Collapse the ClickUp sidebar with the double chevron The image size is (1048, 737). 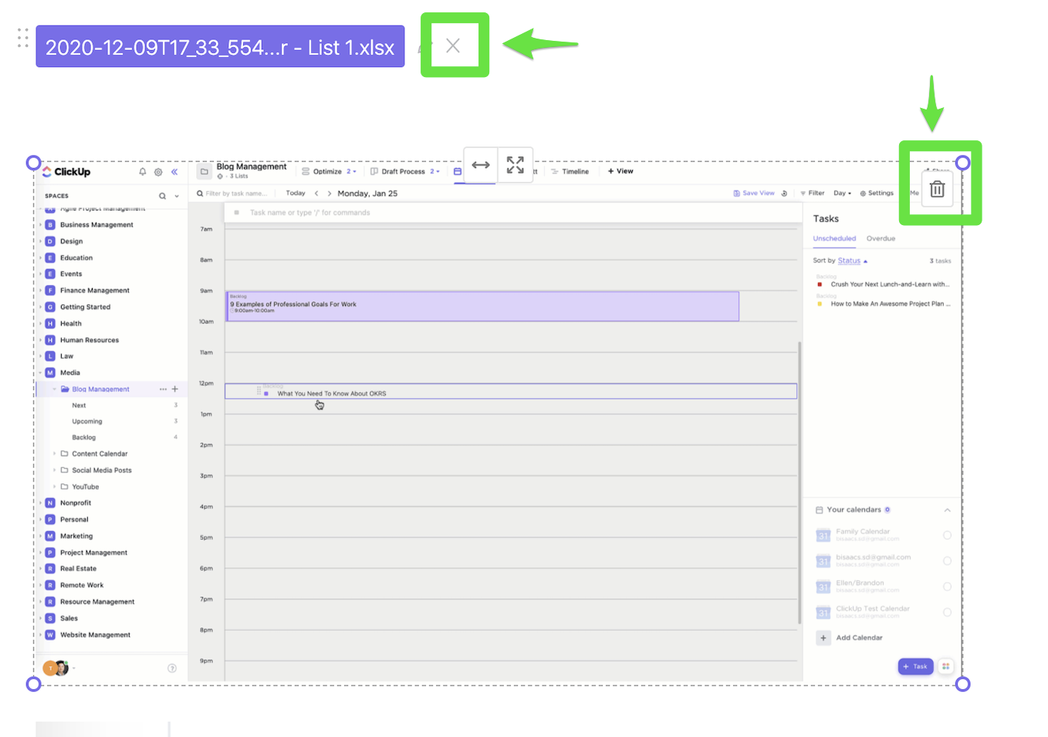tap(174, 172)
